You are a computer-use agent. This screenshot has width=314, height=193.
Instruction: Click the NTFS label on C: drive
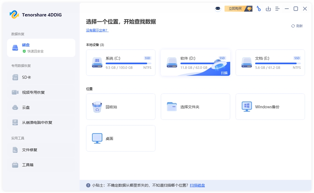148,68
